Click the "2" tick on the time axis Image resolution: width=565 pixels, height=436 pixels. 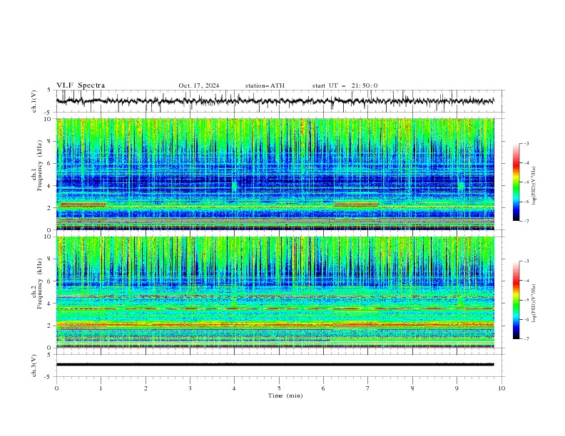[x=146, y=388]
